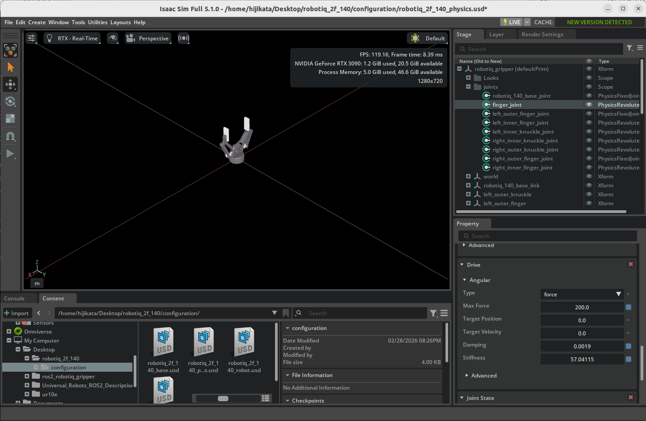646x421 pixels.
Task: Collapse the joints folder in Stage
Action: pyautogui.click(x=468, y=87)
